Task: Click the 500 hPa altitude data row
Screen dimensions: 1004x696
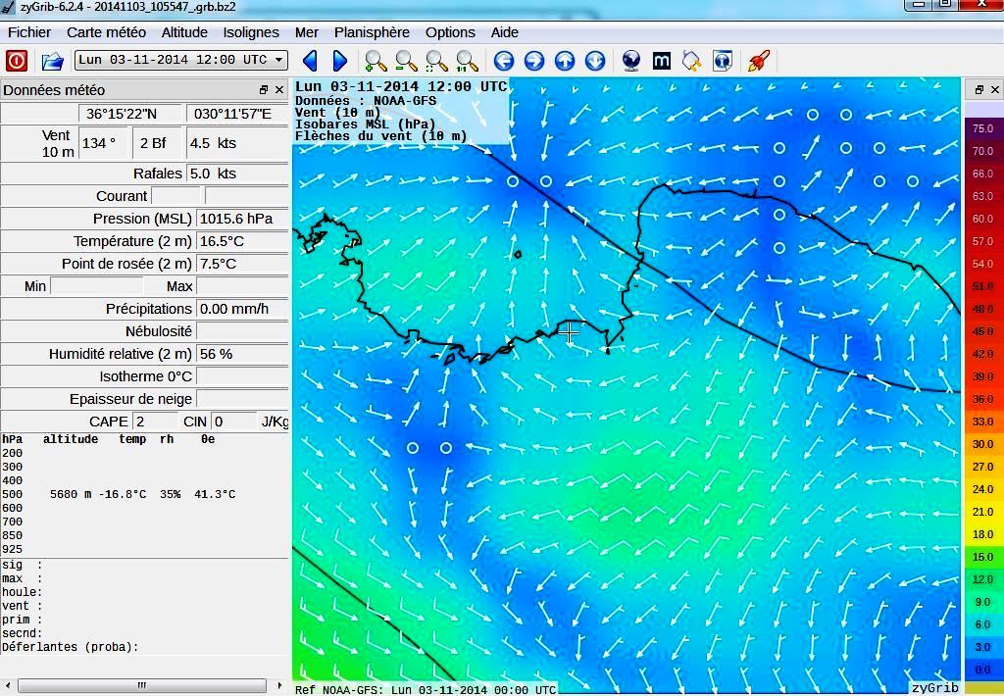Action: tap(119, 494)
